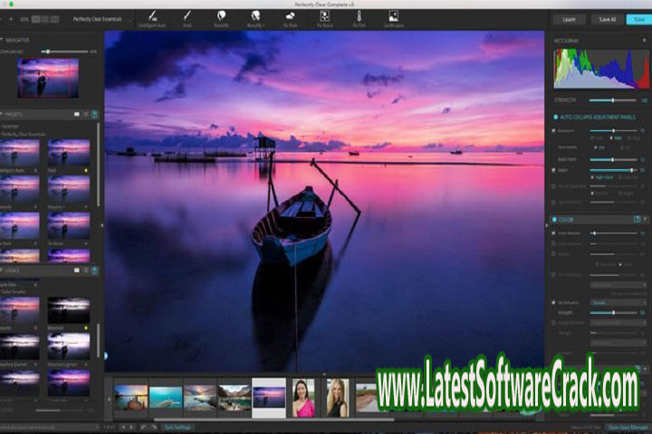Toggle the Depth adjustment checkbox
This screenshot has width=652, height=434.
553,169
